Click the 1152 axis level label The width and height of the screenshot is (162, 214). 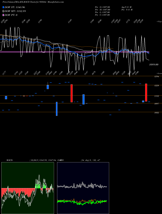pyautogui.click(x=156, y=96)
